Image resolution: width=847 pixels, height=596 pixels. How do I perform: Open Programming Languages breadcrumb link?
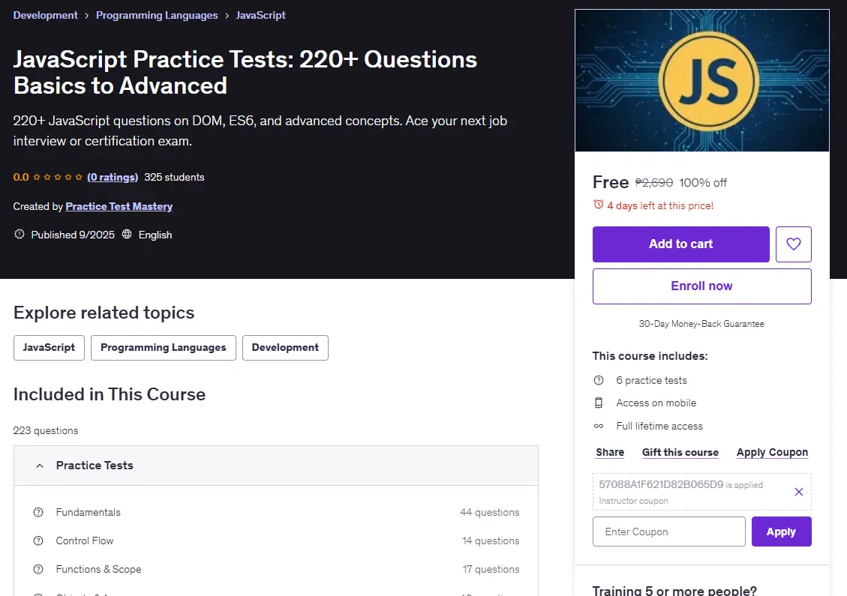[x=157, y=15]
